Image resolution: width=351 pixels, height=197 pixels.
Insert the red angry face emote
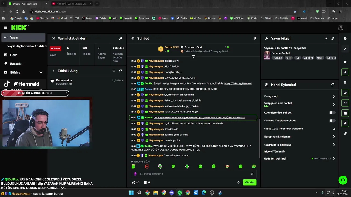pyautogui.click(x=147, y=166)
